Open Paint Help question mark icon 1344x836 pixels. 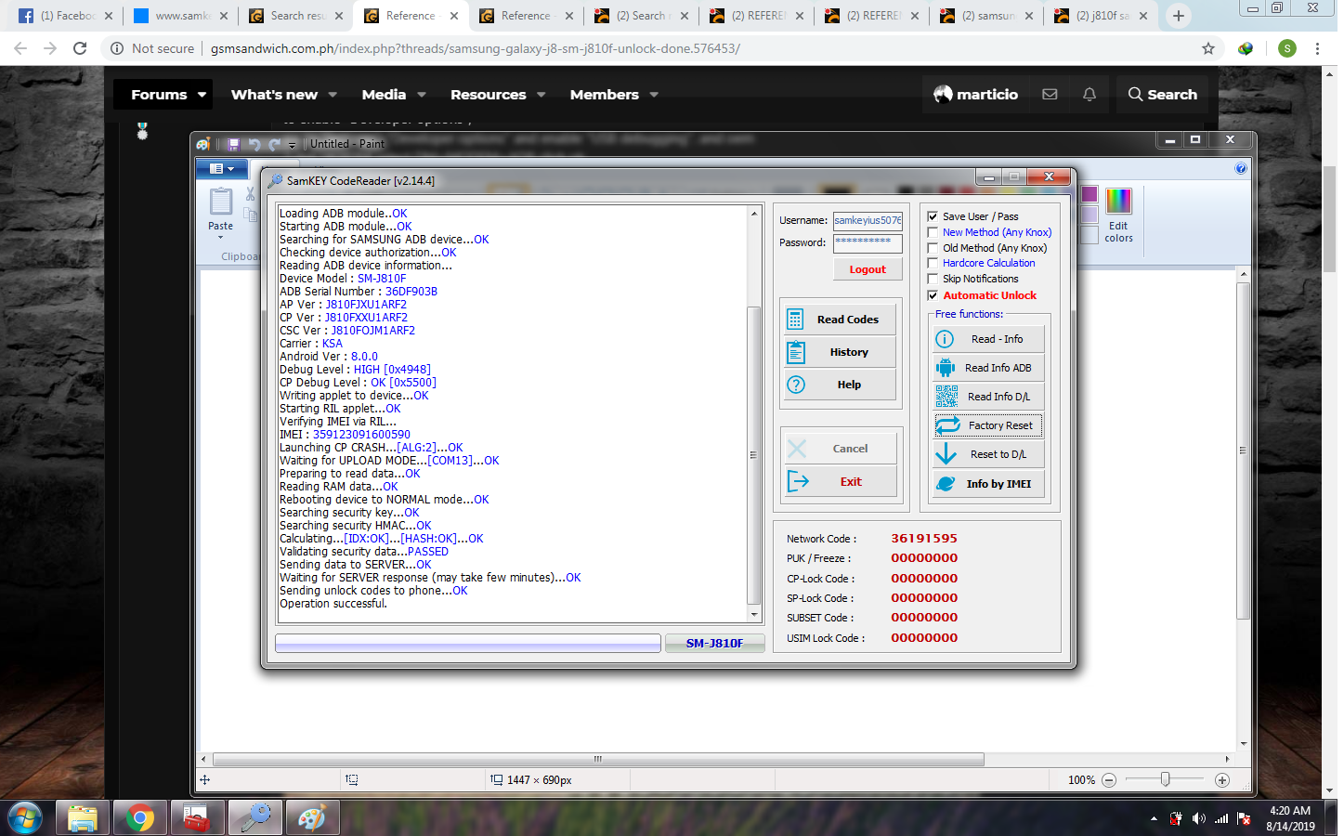pos(1241,168)
